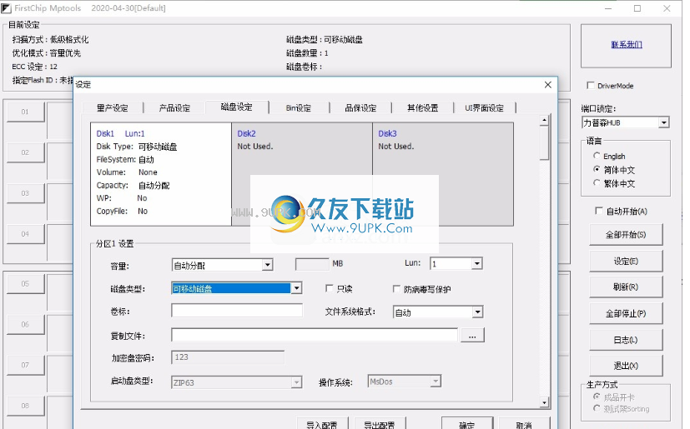Open the 端口锁定 dropdown

(663, 122)
